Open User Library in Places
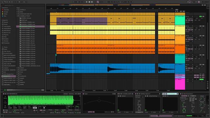 click(7, 51)
